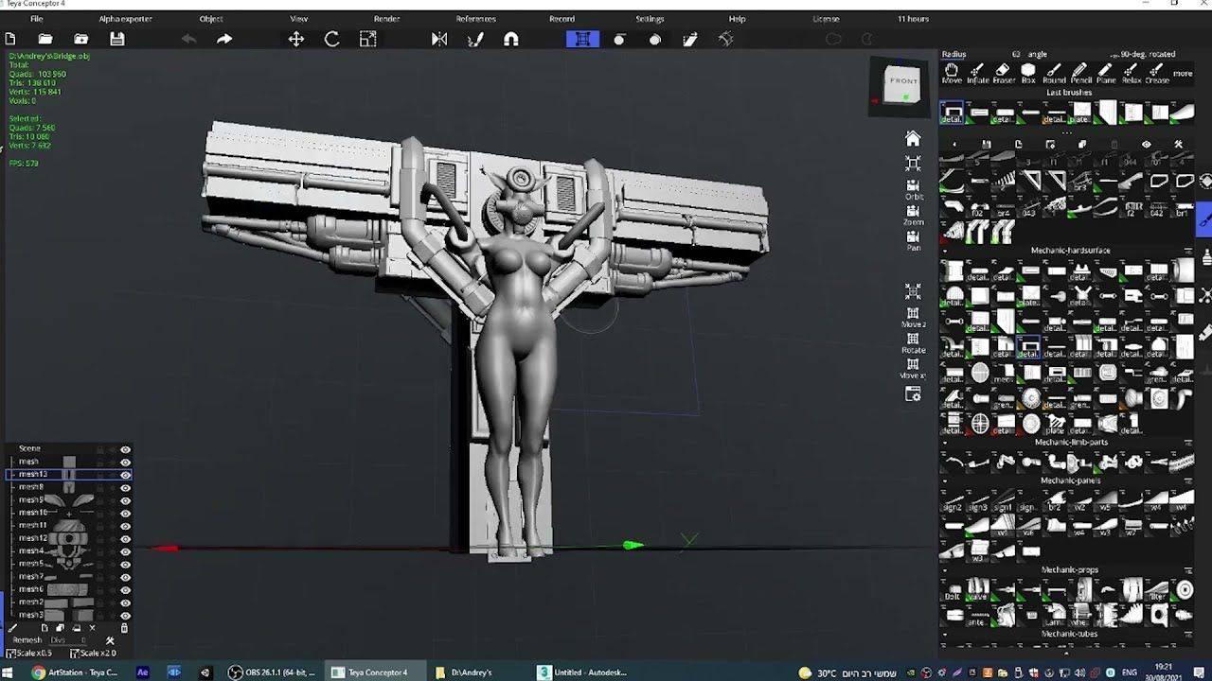1212x681 pixels.
Task: Click the Home view icon
Action: tap(913, 139)
